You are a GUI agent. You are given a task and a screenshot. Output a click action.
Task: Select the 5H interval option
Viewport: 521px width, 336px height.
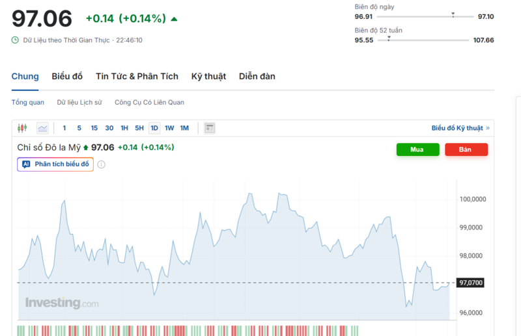pos(139,128)
